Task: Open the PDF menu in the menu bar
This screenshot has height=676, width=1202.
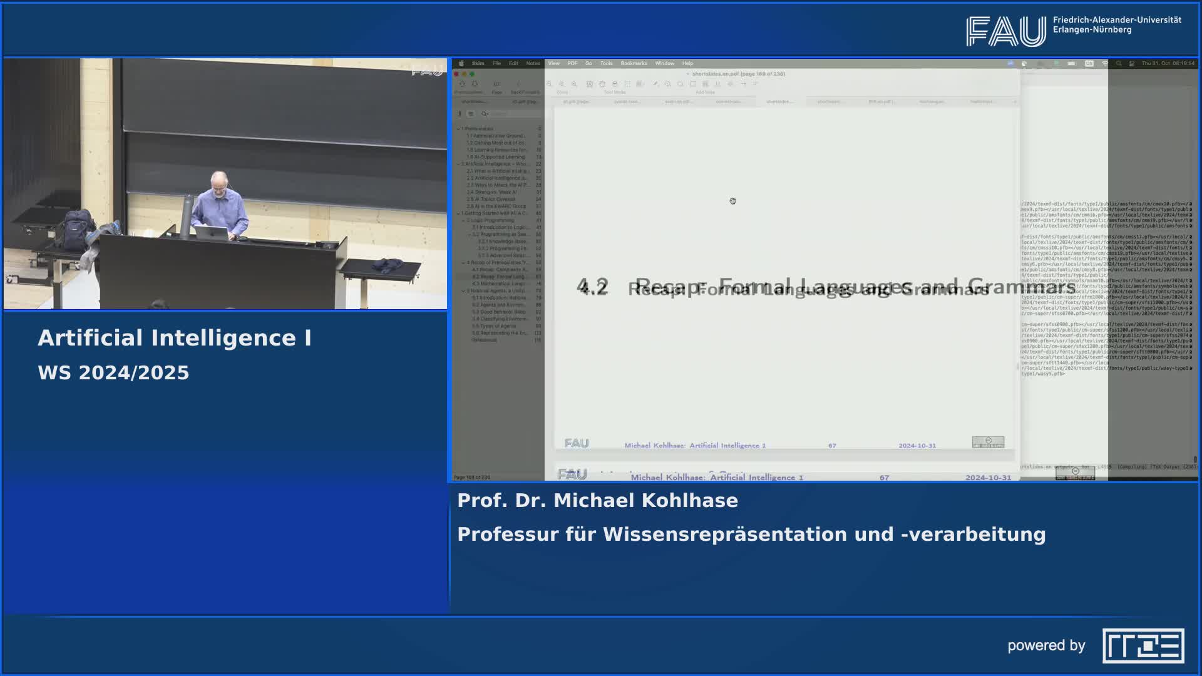Action: pyautogui.click(x=572, y=63)
